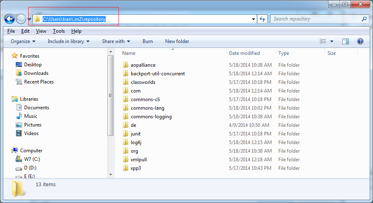The height and width of the screenshot is (203, 373).
Task: Sort by the Size column header
Action: [332, 53]
